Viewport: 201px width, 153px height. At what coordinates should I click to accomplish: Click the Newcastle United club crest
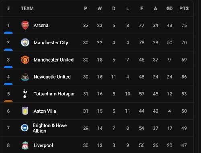coord(25,77)
